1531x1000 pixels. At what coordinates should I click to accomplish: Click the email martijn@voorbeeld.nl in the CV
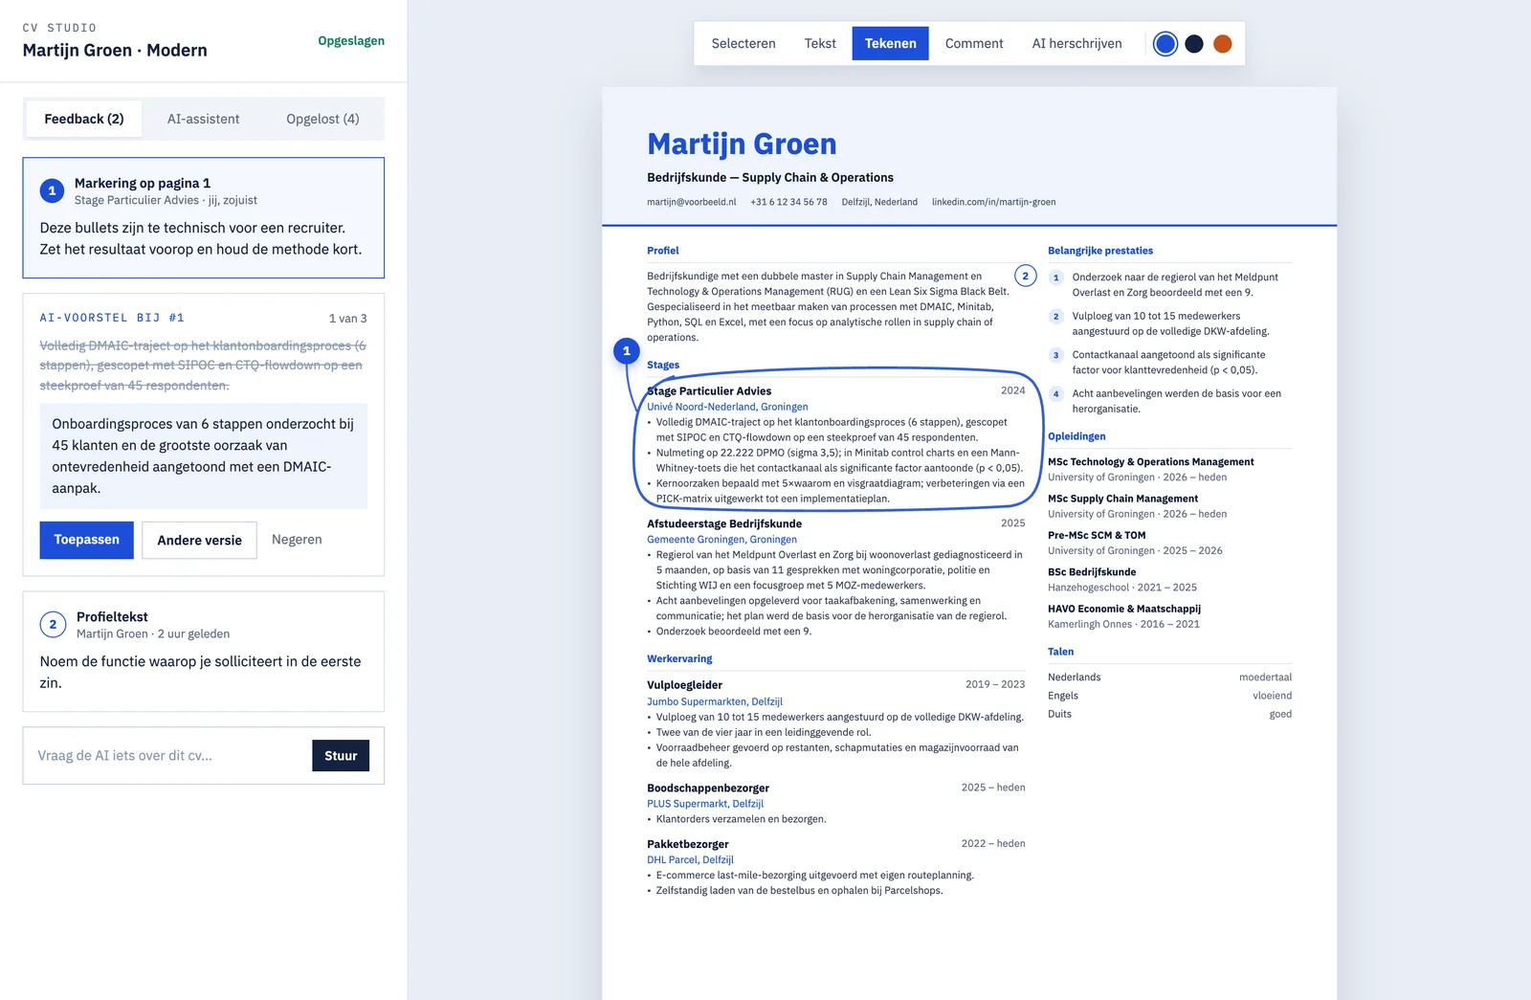pos(692,202)
